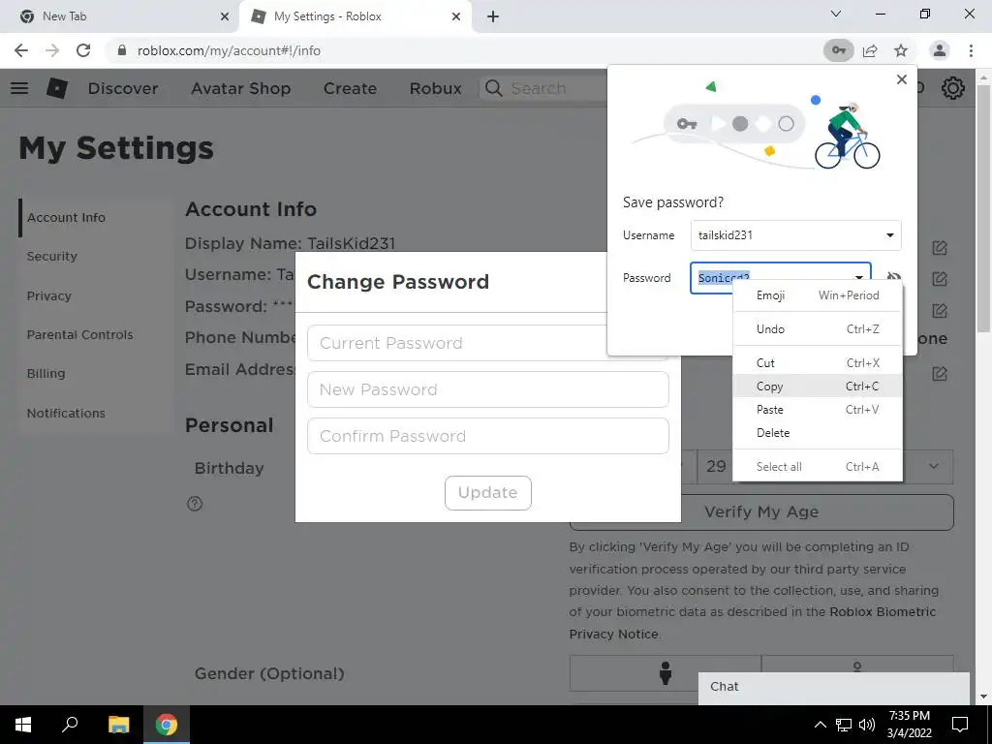Click the password key icon in address bar
The image size is (992, 744).
(838, 50)
